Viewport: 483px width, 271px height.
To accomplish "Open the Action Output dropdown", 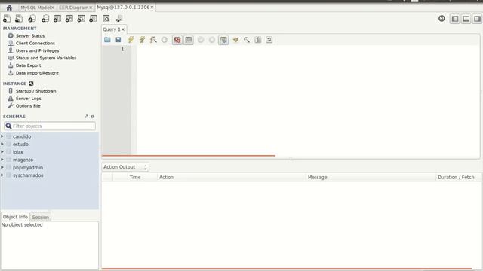I will click(125, 167).
